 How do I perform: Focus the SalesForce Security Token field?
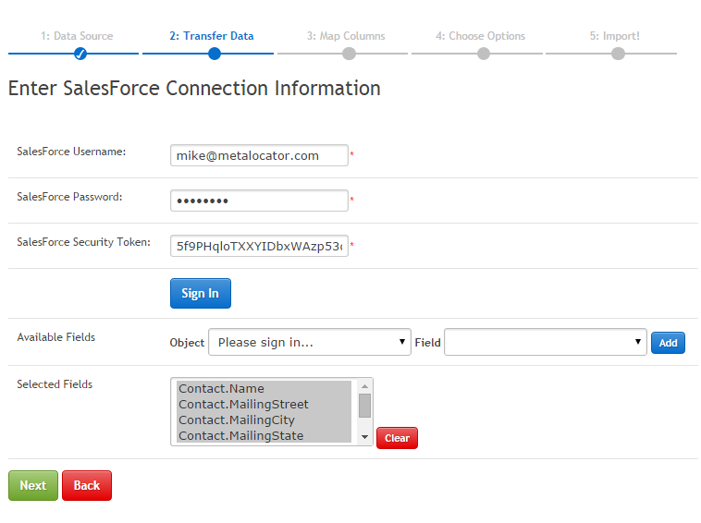[259, 246]
